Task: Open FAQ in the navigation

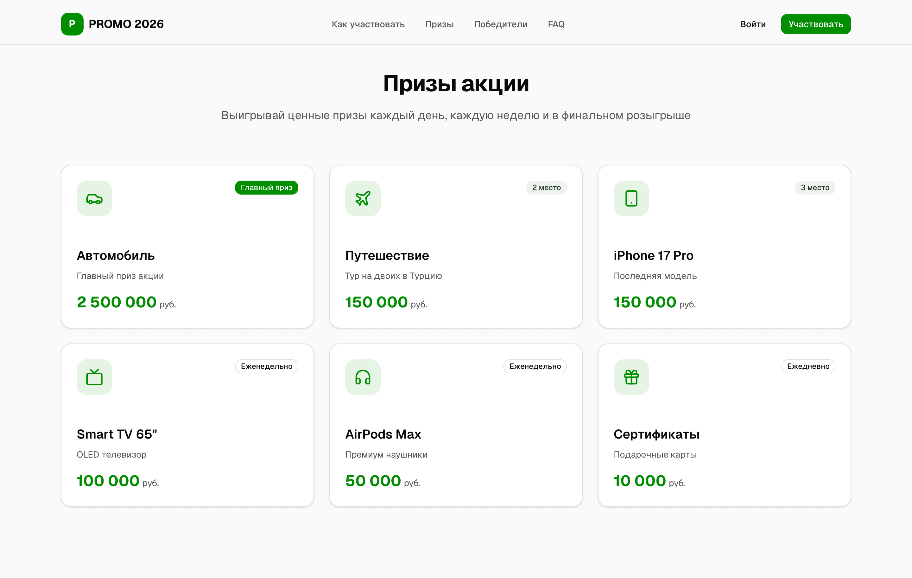Action: 556,24
